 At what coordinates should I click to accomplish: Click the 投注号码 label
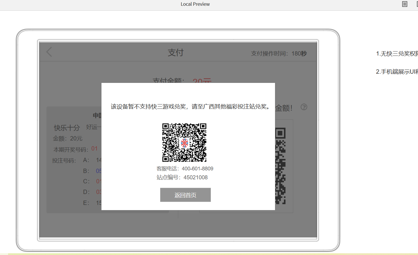pyautogui.click(x=64, y=161)
